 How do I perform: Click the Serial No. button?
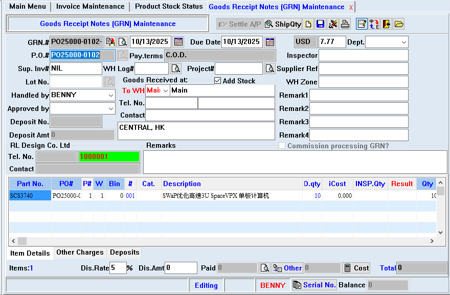tap(314, 285)
